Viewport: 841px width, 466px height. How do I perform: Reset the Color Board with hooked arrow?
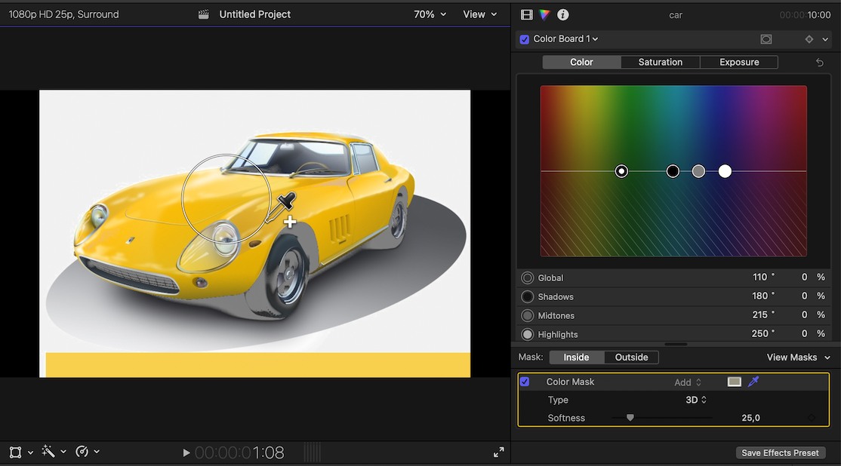[820, 63]
